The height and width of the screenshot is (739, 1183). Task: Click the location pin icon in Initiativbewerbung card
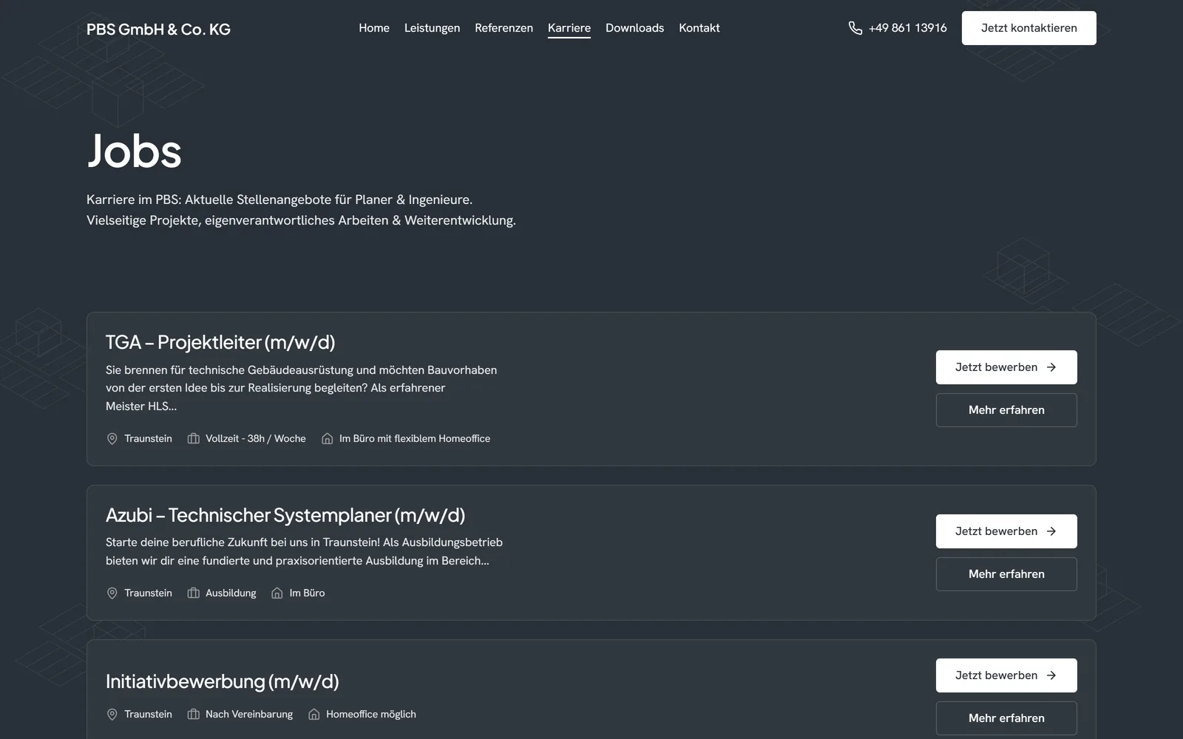pos(112,715)
